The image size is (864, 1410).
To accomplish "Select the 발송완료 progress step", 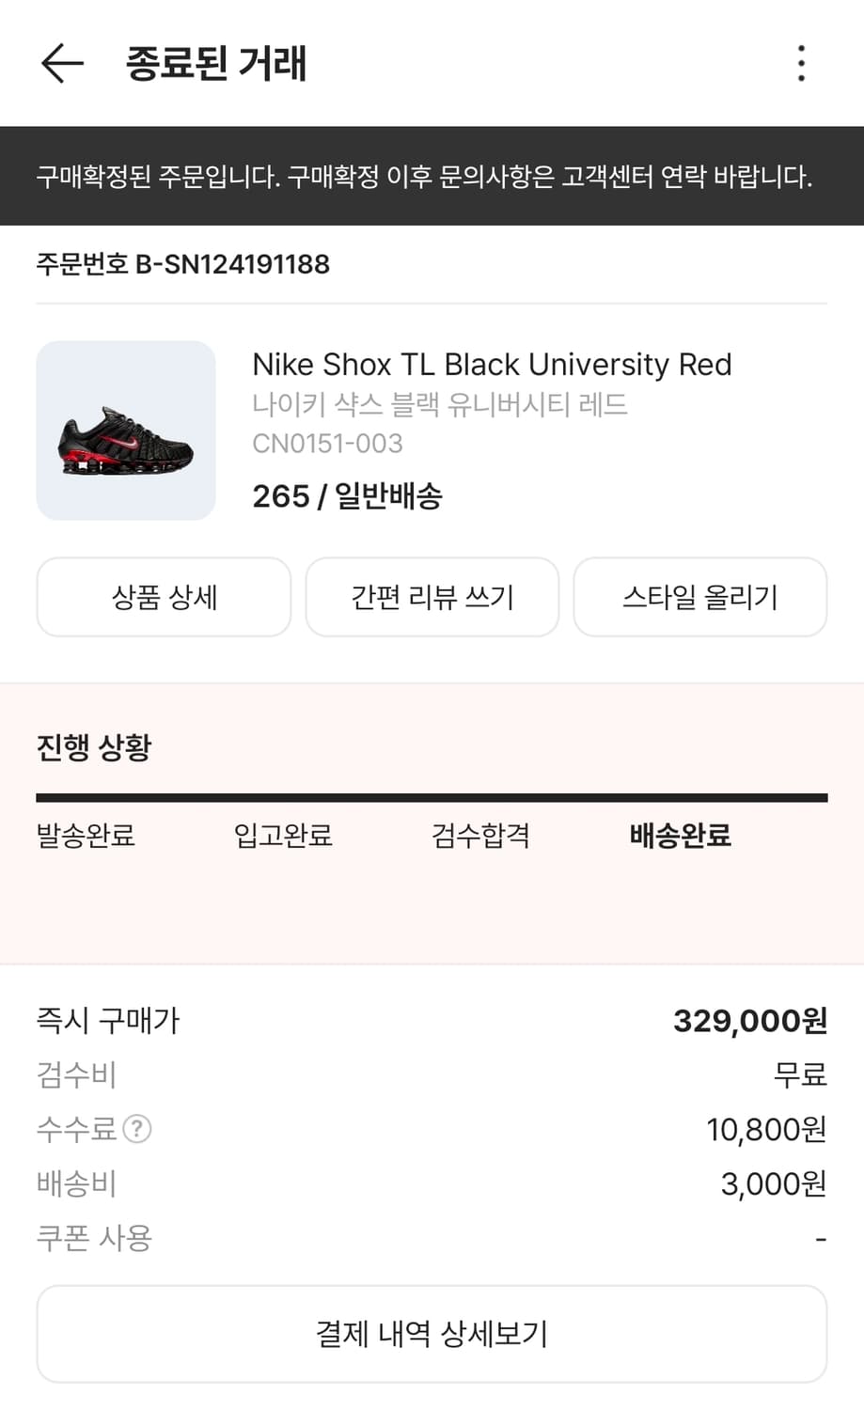I will pyautogui.click(x=86, y=835).
